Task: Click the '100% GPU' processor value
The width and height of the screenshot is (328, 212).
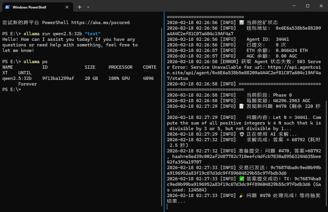Action: (x=119, y=78)
